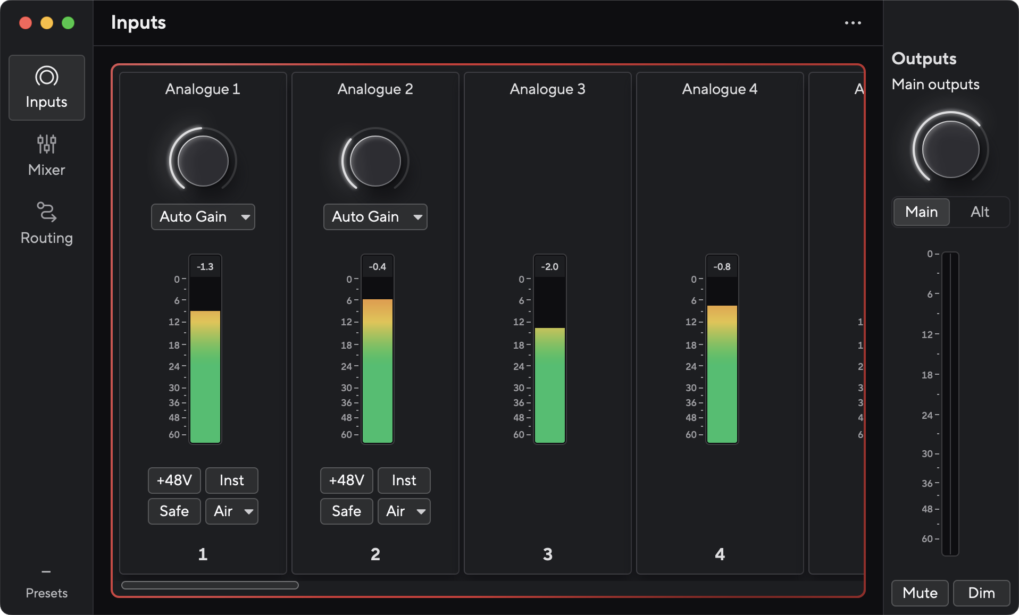This screenshot has width=1019, height=615.
Task: Toggle +48V phantom power on Analogue 2
Action: 347,481
